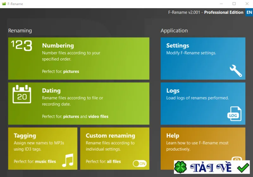The height and width of the screenshot is (177, 253).
Task: Open the Help tile title
Action: coord(173,135)
